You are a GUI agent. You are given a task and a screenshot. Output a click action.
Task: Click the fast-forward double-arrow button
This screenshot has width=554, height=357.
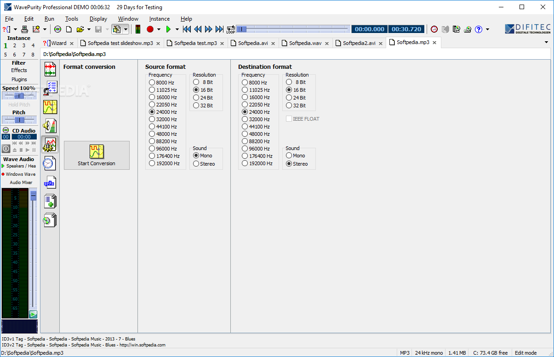(x=209, y=29)
